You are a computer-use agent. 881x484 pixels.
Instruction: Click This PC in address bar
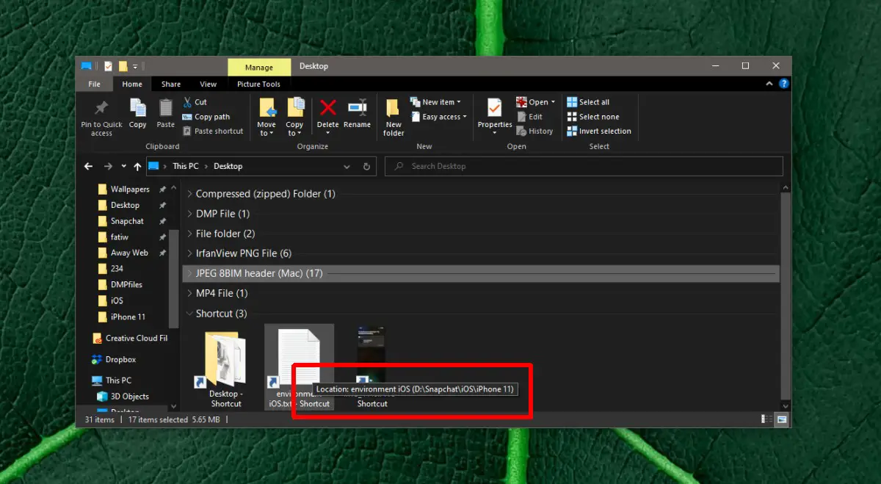(185, 166)
